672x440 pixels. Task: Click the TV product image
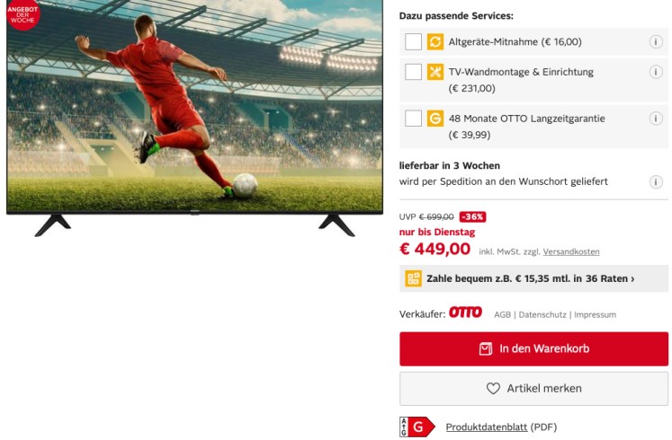(194, 118)
